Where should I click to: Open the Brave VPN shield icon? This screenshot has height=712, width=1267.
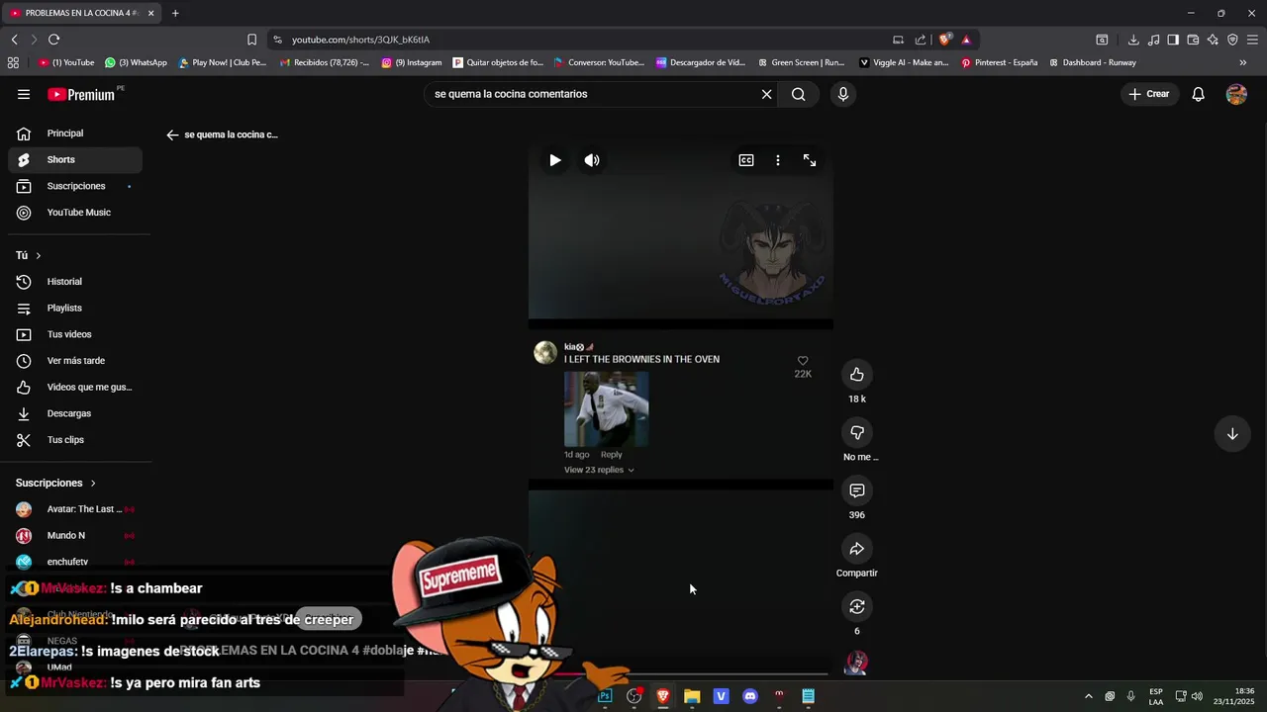[1232, 40]
